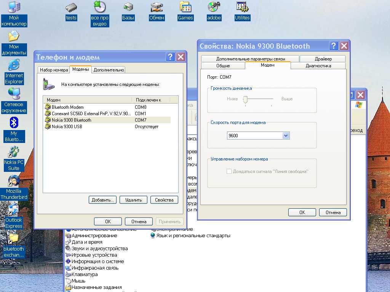Toggle the Дождаться сигнала "Линия свободна" checkbox
This screenshot has width=390, height=292.
(229, 171)
